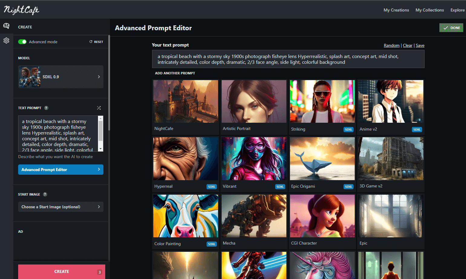This screenshot has width=466, height=279.
Task: Click inside the main text prompt box
Action: pyautogui.click(x=288, y=59)
